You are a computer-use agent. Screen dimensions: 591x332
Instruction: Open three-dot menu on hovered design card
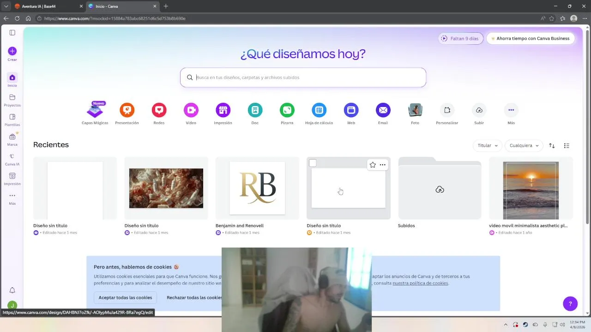(383, 165)
